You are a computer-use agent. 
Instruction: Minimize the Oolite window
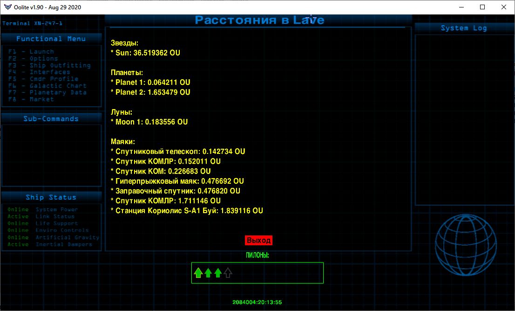tap(461, 7)
